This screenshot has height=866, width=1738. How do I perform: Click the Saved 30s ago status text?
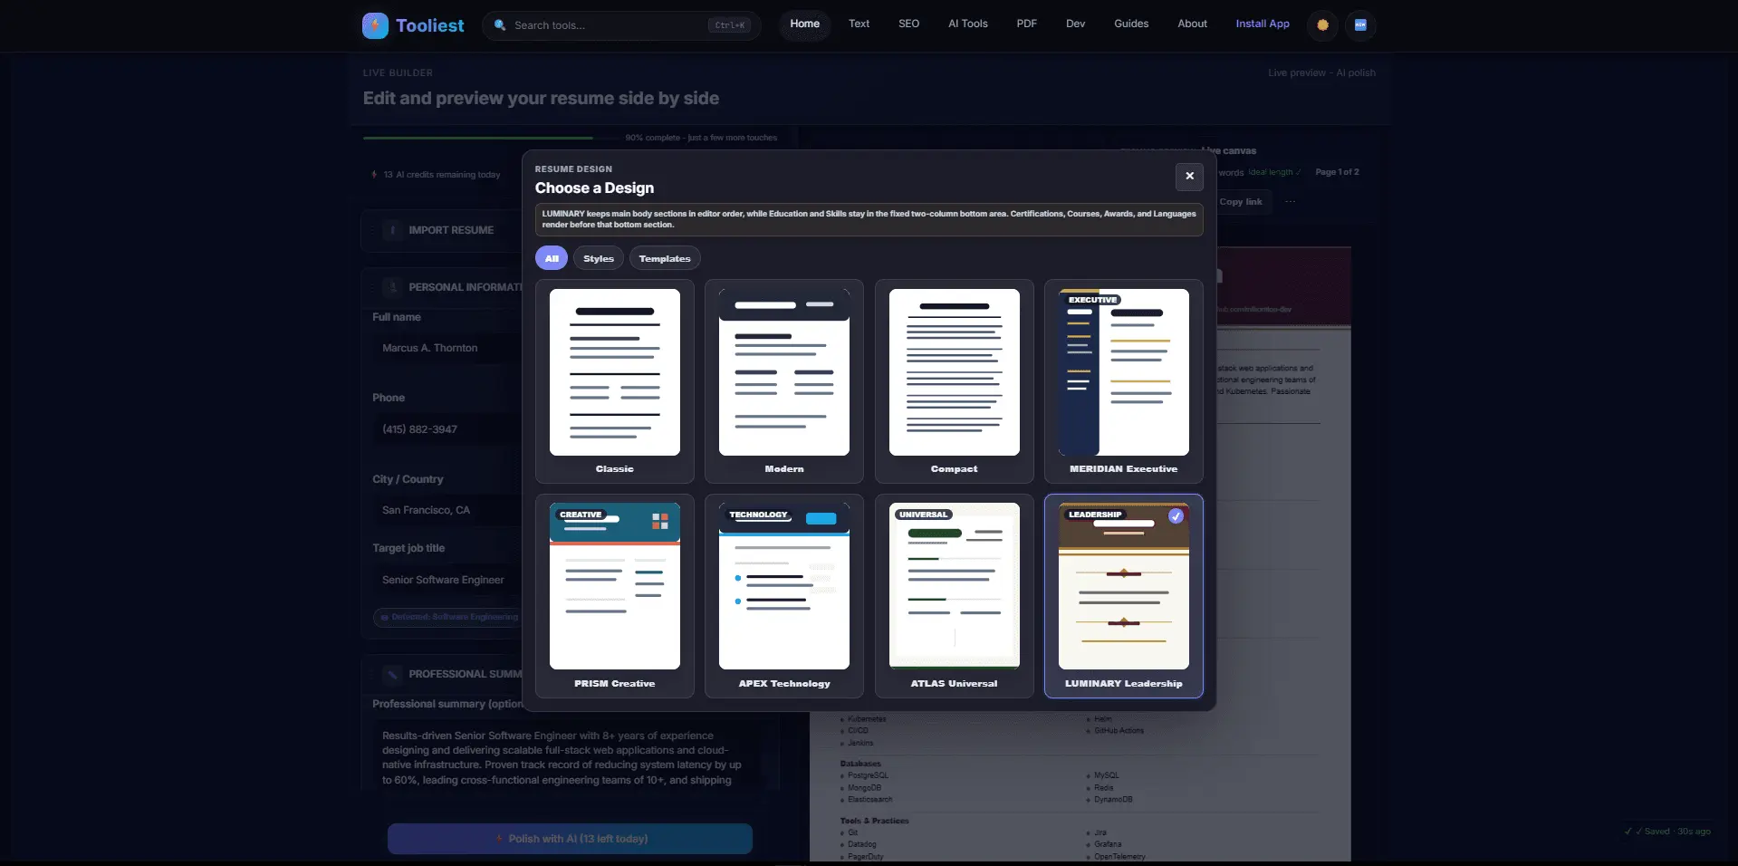point(1668,832)
